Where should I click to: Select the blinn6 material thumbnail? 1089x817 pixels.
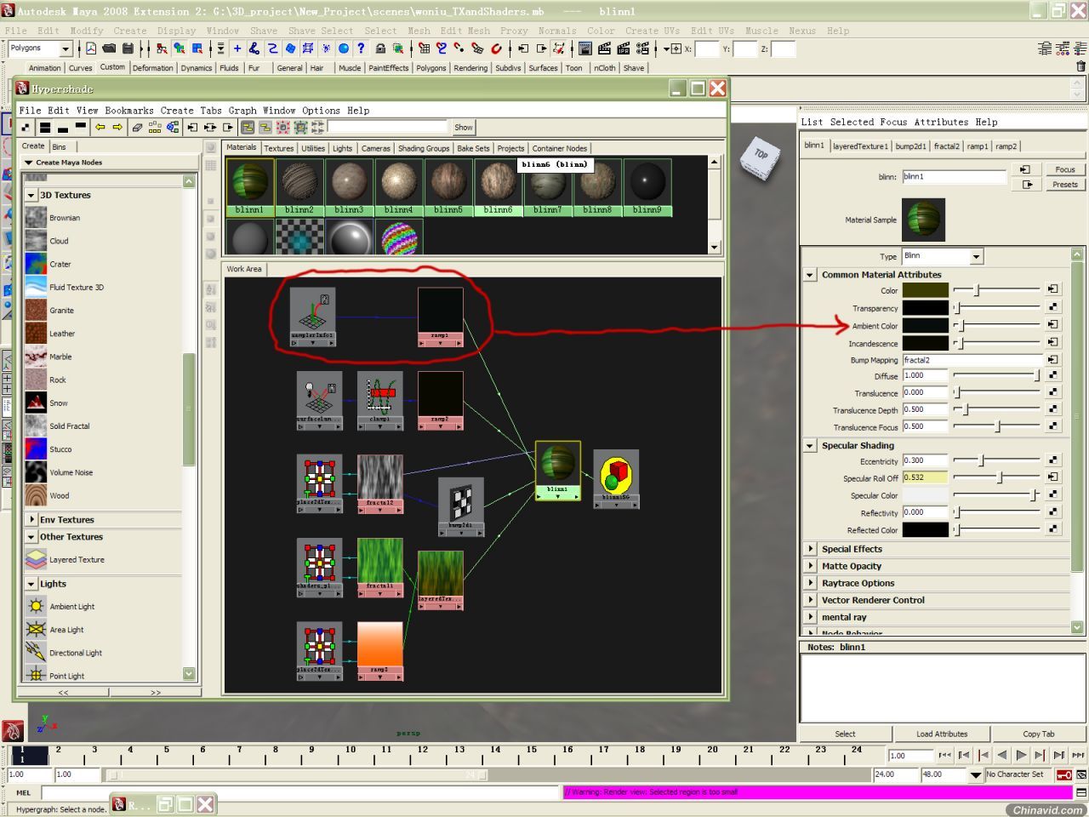498,182
